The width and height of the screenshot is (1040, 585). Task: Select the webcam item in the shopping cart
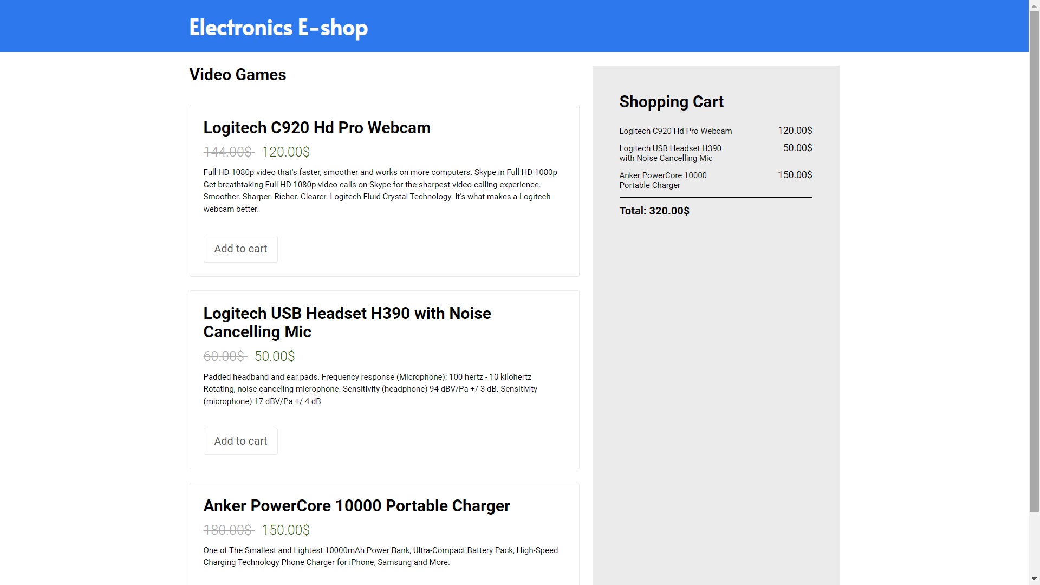[716, 131]
